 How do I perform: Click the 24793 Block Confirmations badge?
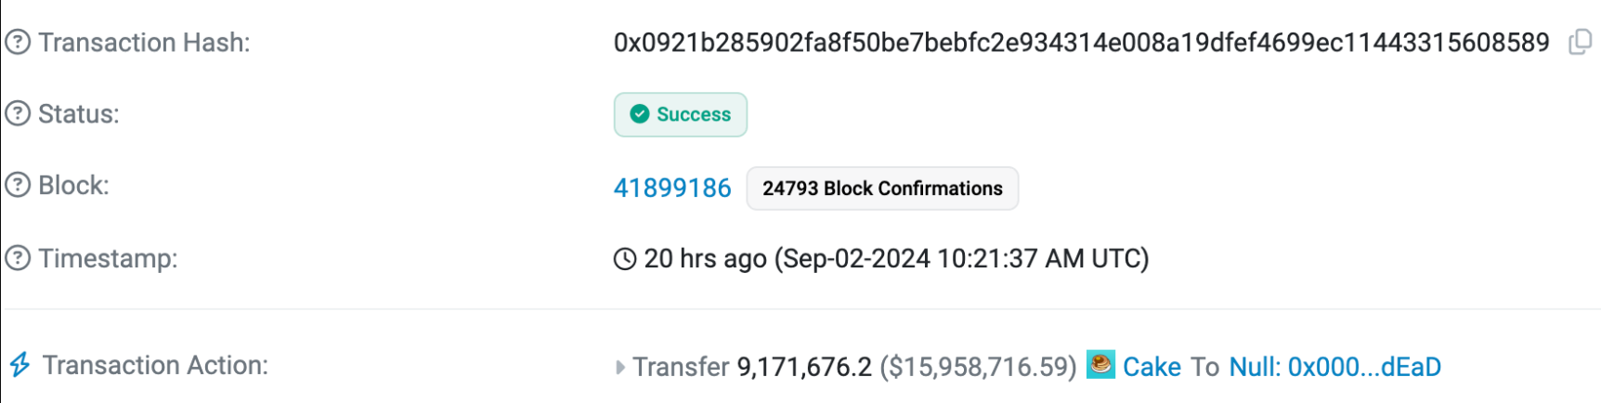882,188
